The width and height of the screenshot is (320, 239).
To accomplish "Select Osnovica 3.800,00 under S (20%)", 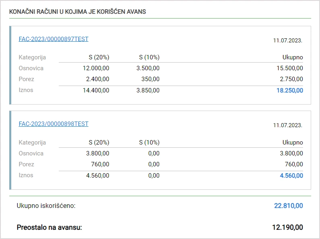I will pyautogui.click(x=97, y=153).
